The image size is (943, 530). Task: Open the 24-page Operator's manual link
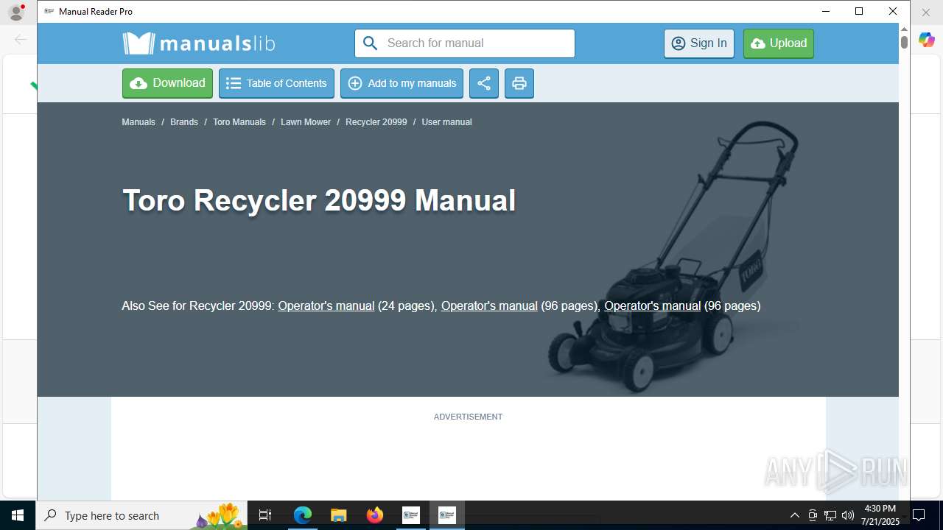coord(326,305)
